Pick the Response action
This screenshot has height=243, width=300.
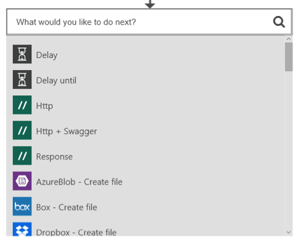click(54, 157)
